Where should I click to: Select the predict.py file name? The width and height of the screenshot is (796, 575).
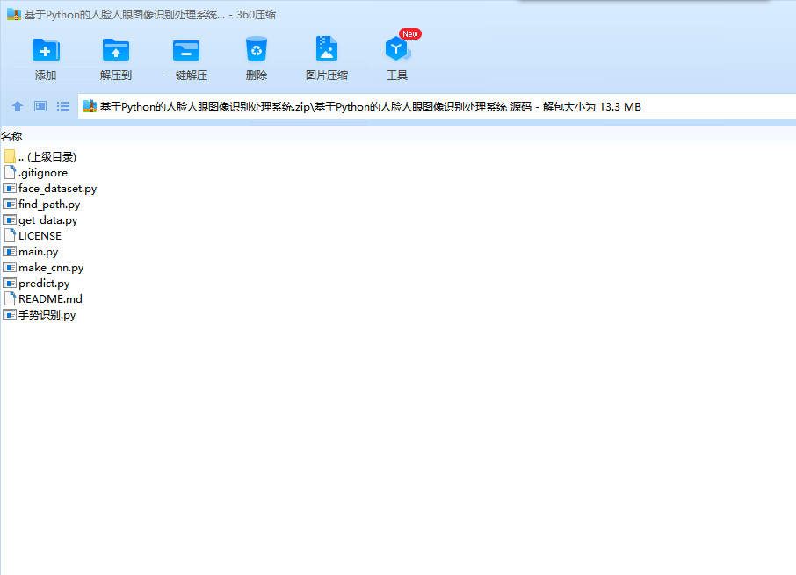44,284
